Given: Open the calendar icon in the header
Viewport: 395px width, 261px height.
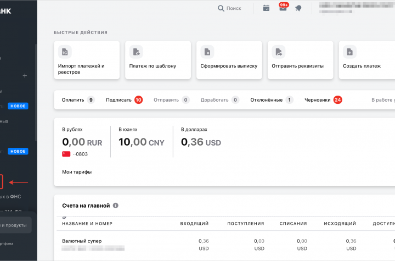Looking at the screenshot, I should (266, 8).
